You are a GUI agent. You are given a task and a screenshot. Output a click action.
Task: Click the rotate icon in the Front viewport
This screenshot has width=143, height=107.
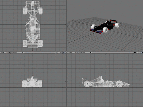pyautogui.click(x=59, y=53)
